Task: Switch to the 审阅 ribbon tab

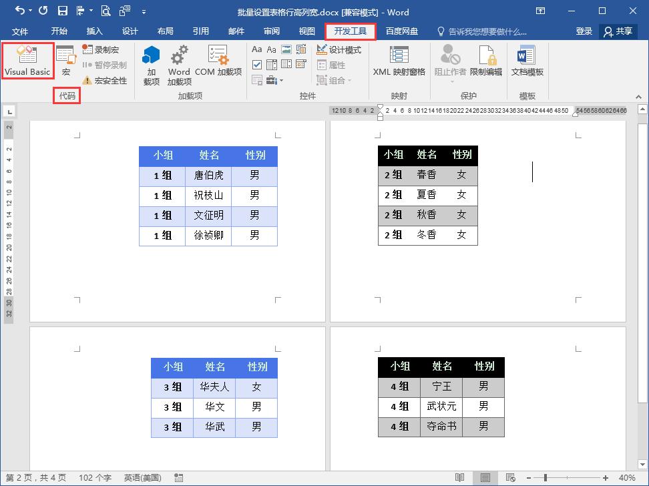Action: [x=271, y=31]
